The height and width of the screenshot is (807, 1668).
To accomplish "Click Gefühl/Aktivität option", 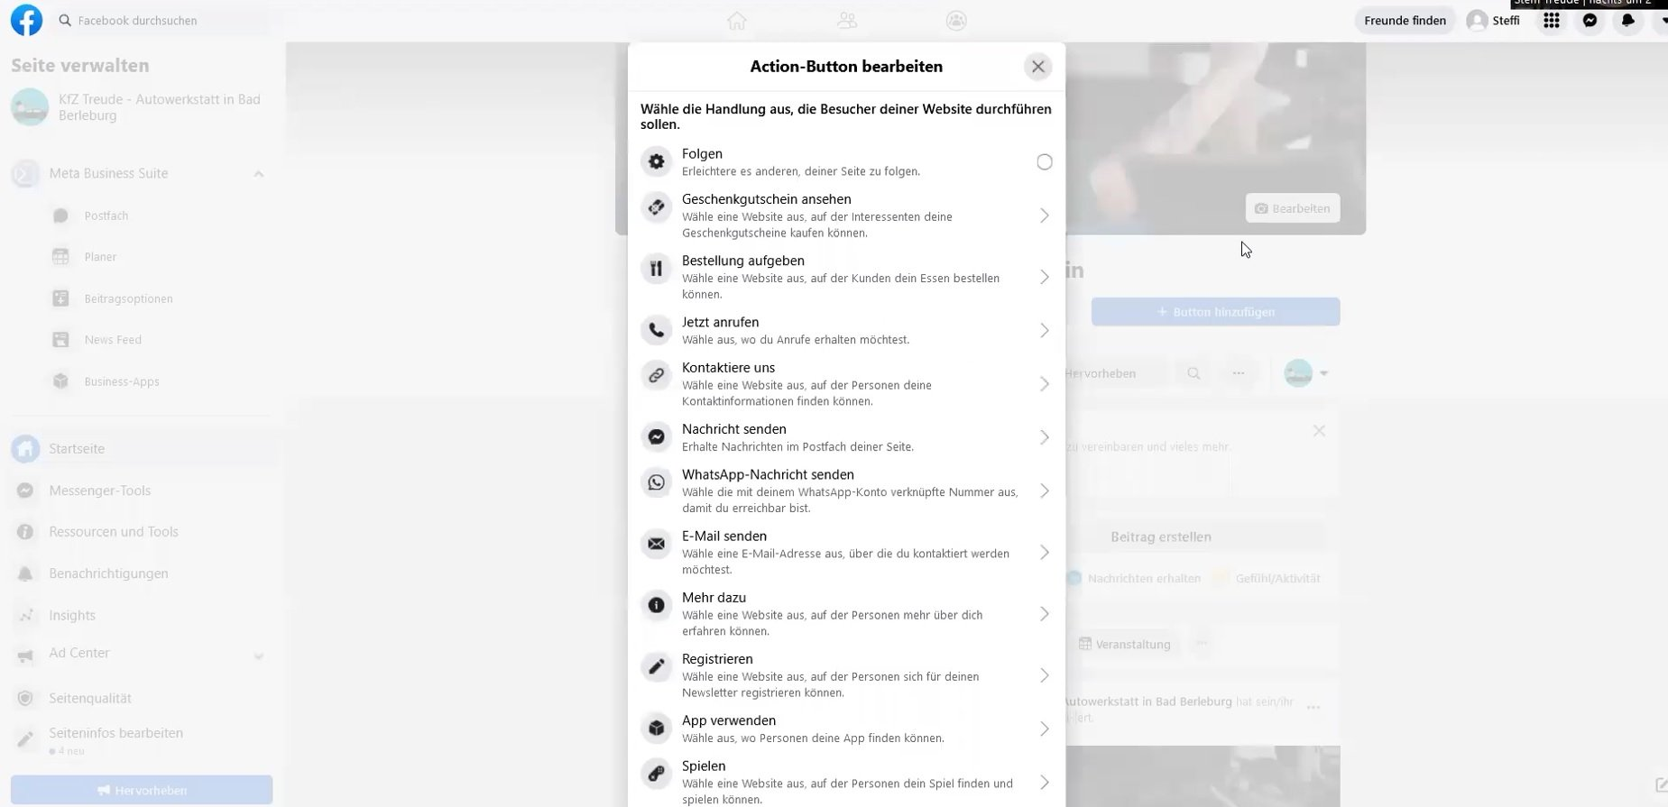I will click(x=1268, y=579).
